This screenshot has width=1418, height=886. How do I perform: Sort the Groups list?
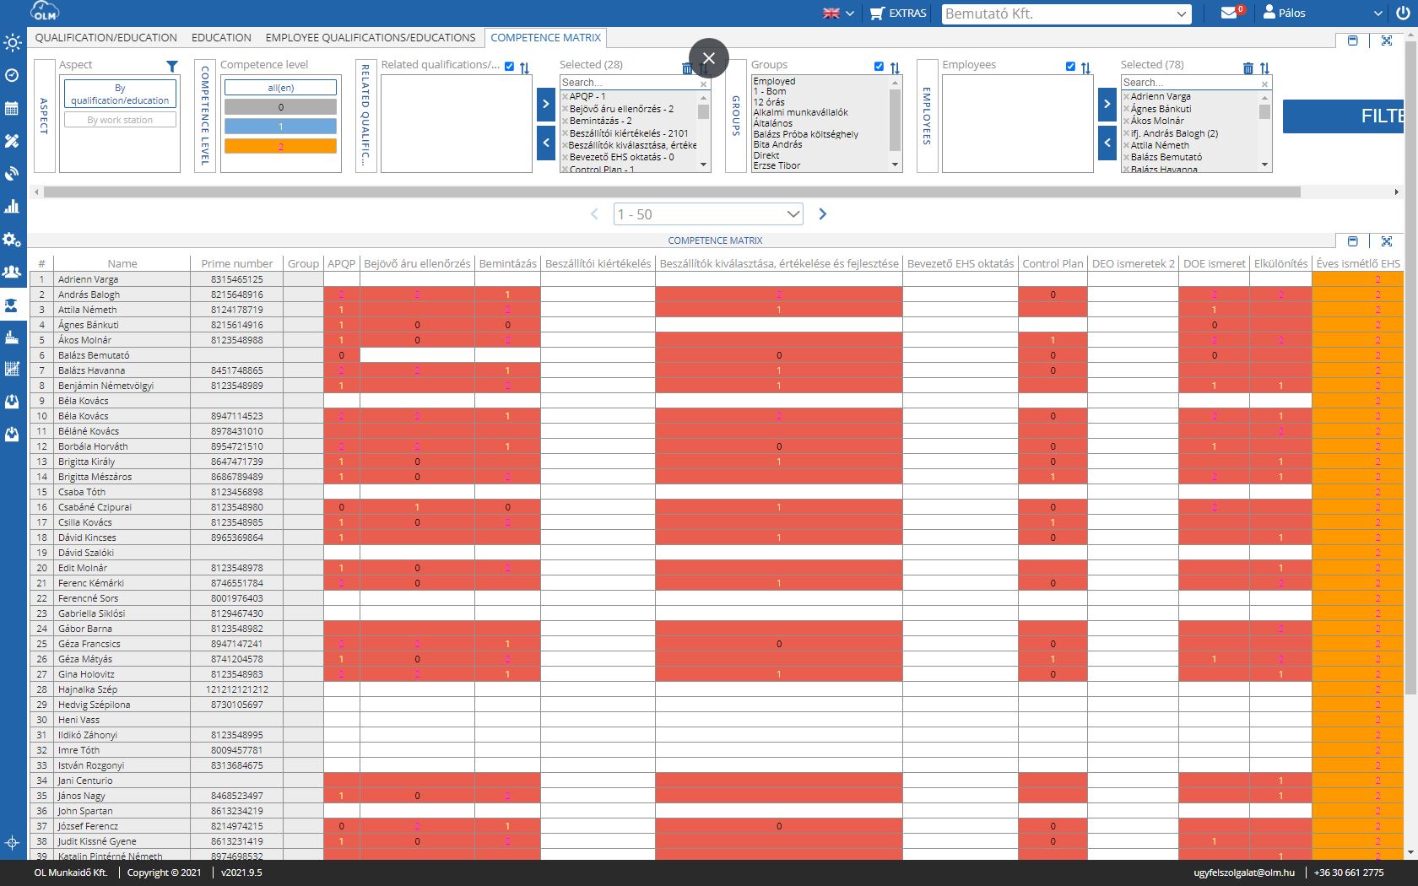[x=895, y=68]
